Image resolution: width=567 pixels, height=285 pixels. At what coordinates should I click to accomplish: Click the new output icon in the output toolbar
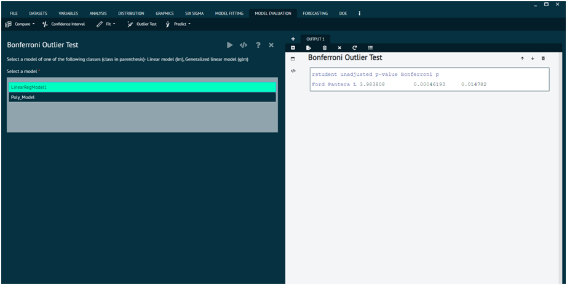pos(293,48)
